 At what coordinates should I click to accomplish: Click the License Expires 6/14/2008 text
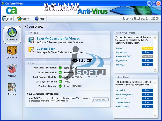(141, 19)
